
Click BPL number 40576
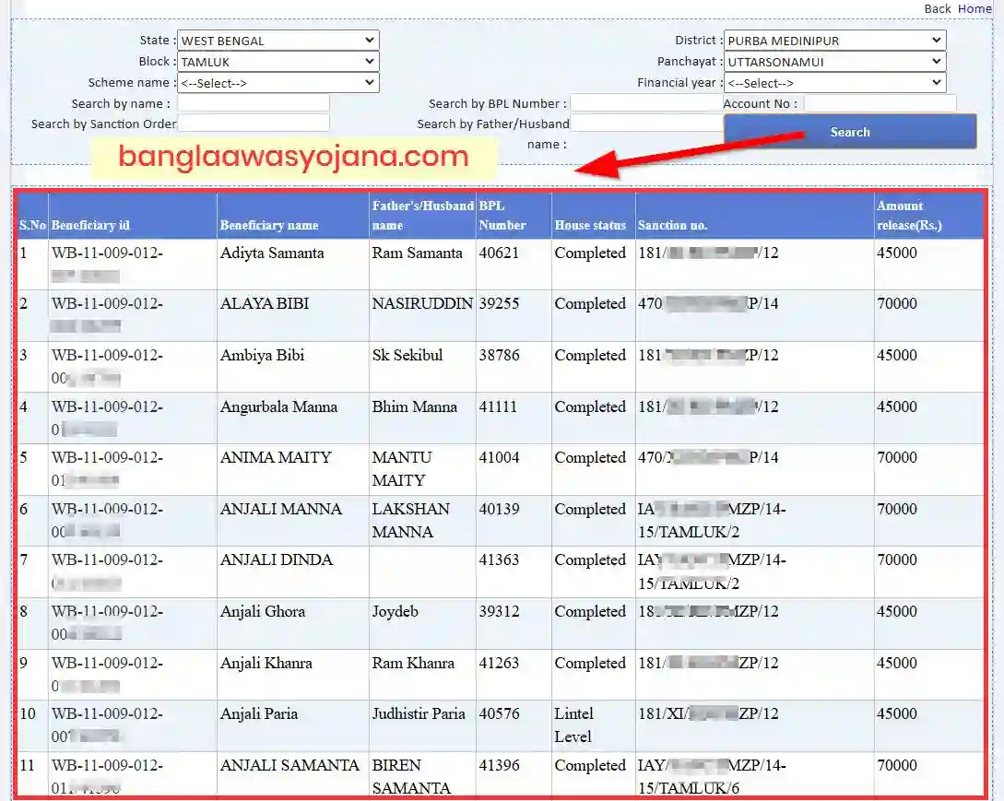pos(499,713)
